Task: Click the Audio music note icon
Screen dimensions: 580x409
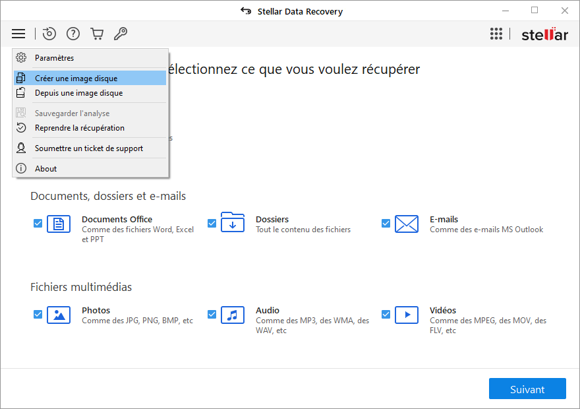Action: click(233, 315)
